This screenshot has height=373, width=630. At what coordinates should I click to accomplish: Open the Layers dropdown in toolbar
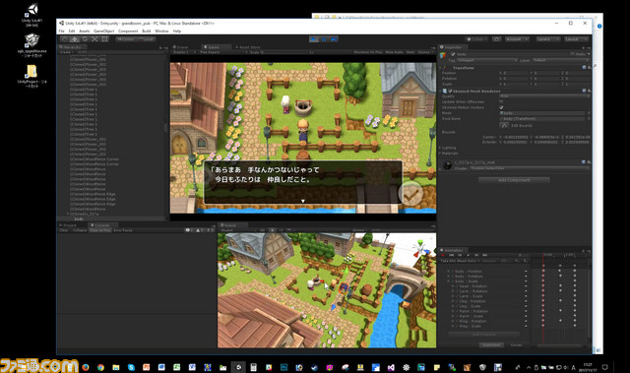pyautogui.click(x=547, y=39)
